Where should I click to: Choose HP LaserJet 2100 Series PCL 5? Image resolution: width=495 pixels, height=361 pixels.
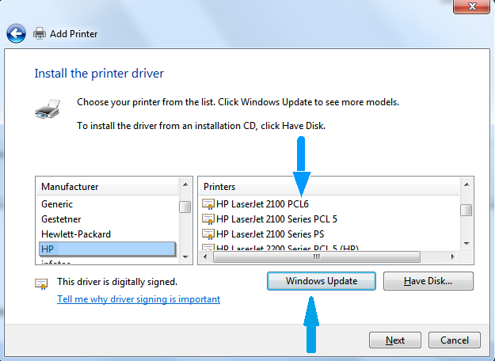(276, 219)
